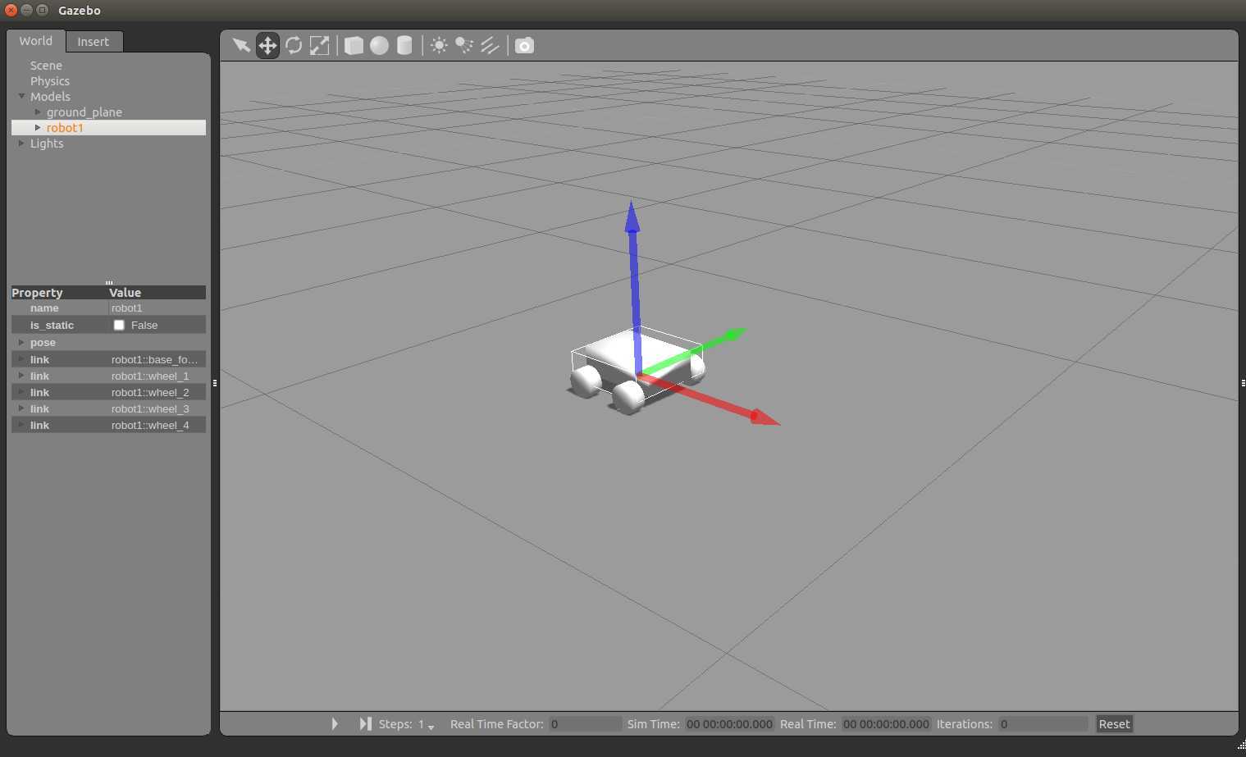Click the Real Time Factor field
The image size is (1246, 757).
[585, 724]
